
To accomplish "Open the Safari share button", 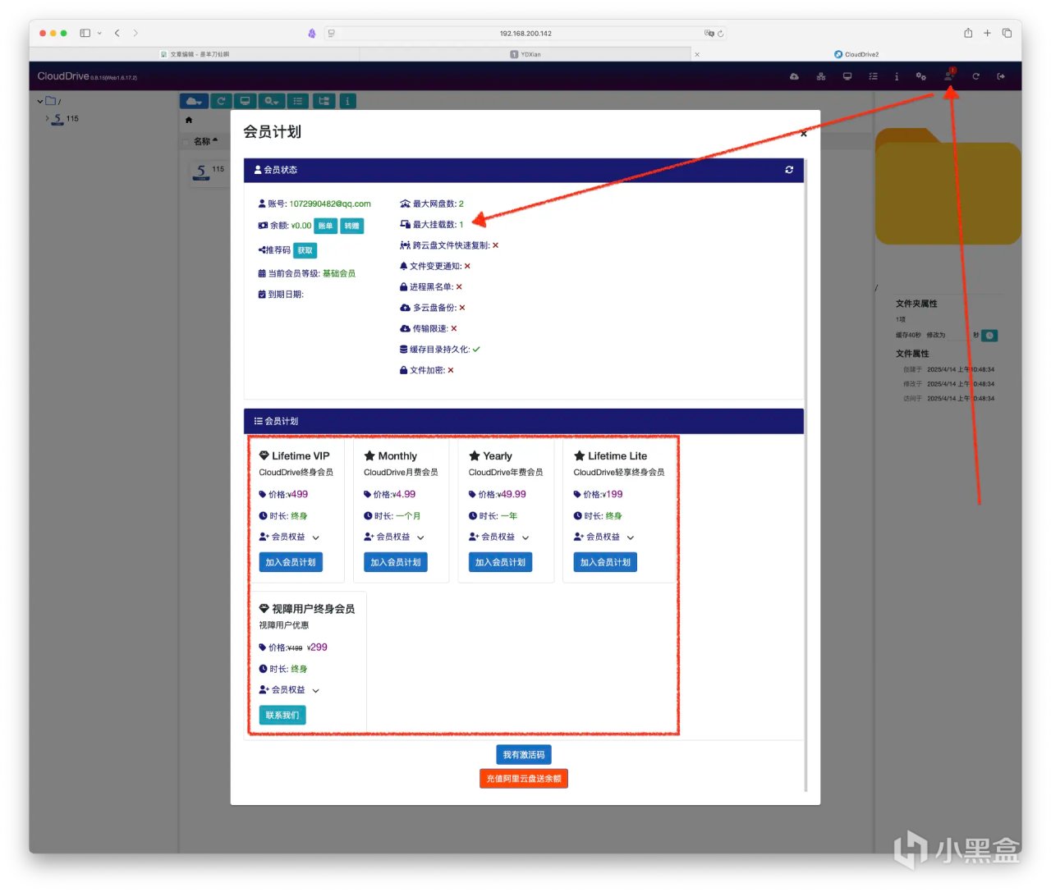I will click(x=968, y=33).
